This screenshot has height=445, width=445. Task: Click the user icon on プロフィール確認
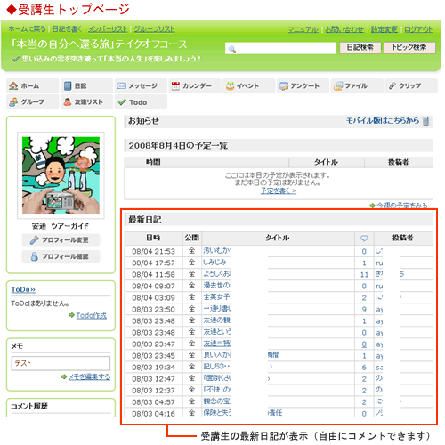tap(35, 256)
